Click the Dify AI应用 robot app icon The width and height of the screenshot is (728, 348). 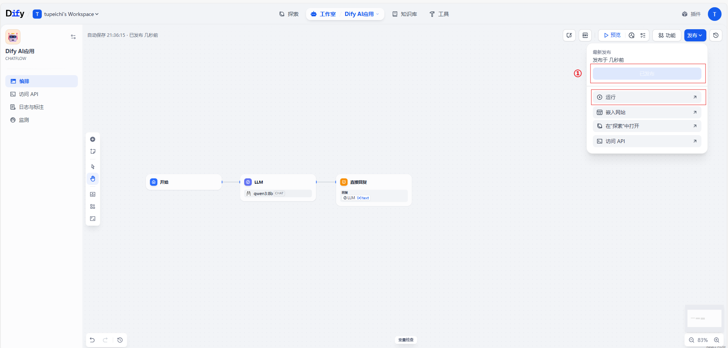point(13,37)
